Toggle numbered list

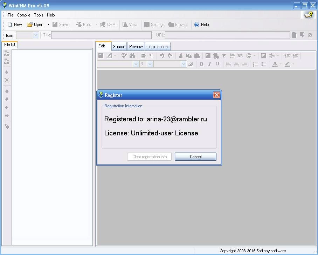point(256,64)
